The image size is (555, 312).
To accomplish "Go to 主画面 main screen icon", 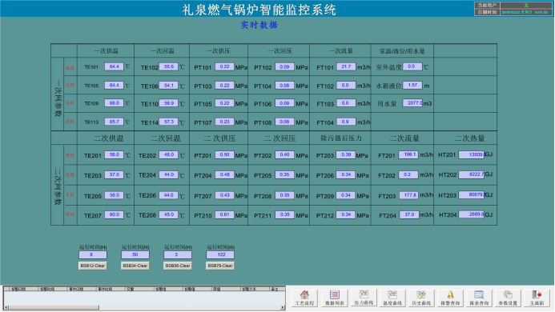I will [537, 298].
